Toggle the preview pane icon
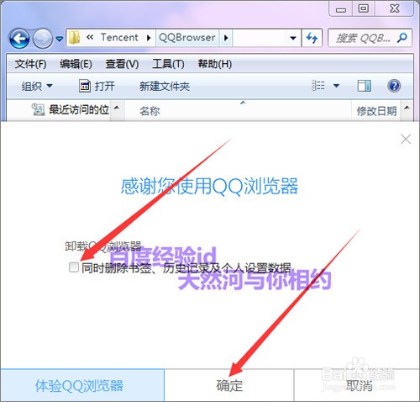The image size is (420, 402). pos(365,86)
